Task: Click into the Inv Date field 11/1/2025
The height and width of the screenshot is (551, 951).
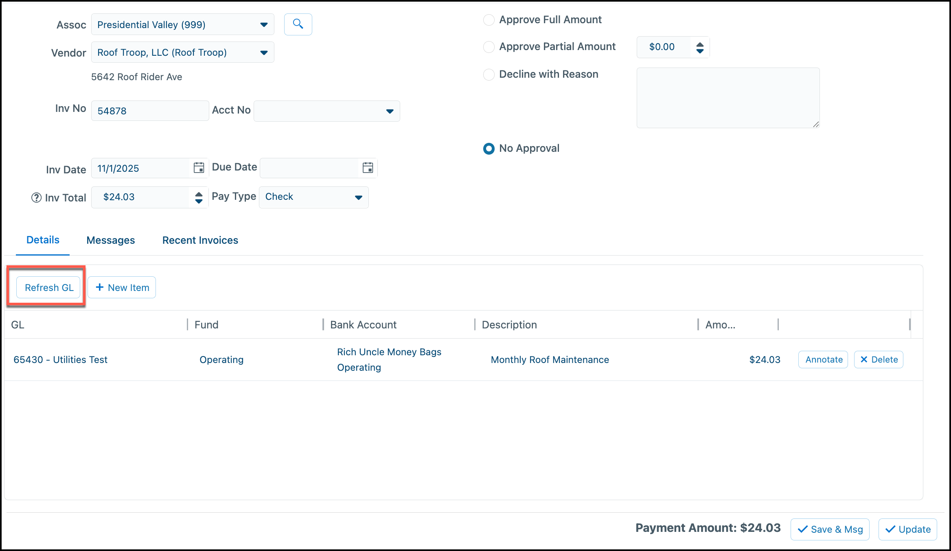Action: [x=140, y=168]
